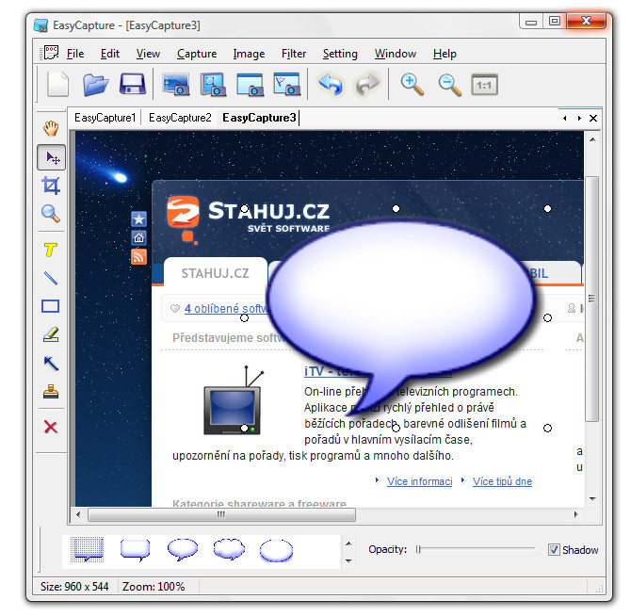Choose the cloud thought bubble shape
The width and height of the screenshot is (631, 616).
click(230, 550)
